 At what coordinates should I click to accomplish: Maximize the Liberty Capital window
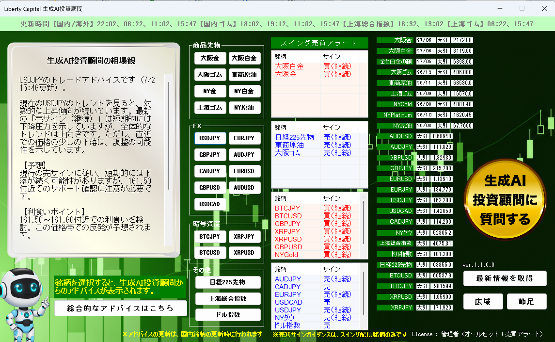click(x=522, y=8)
